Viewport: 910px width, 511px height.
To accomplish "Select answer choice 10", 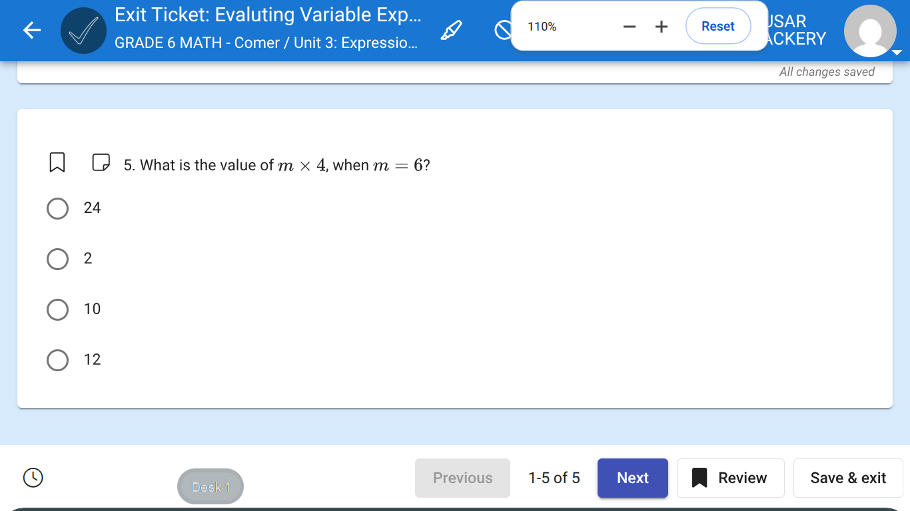I will click(57, 309).
